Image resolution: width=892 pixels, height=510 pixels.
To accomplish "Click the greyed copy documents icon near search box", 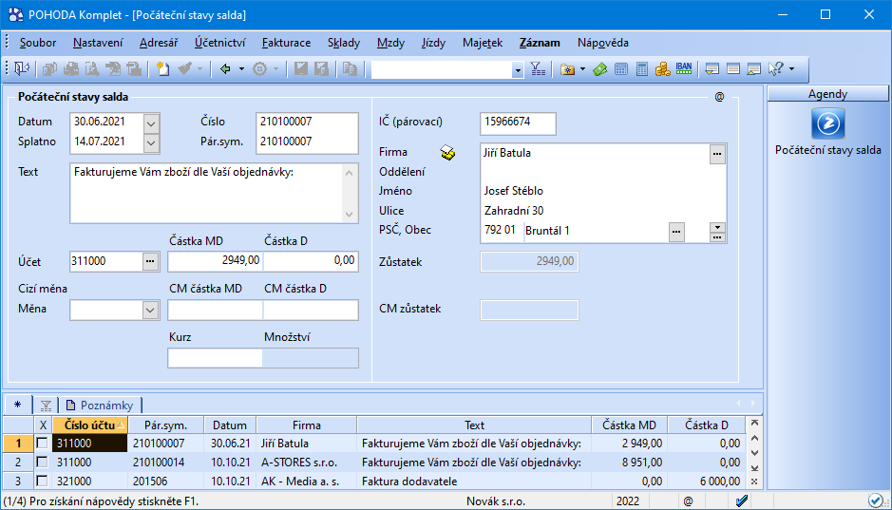I will [x=350, y=69].
